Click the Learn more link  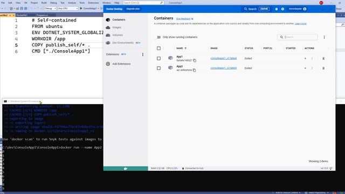point(301,24)
